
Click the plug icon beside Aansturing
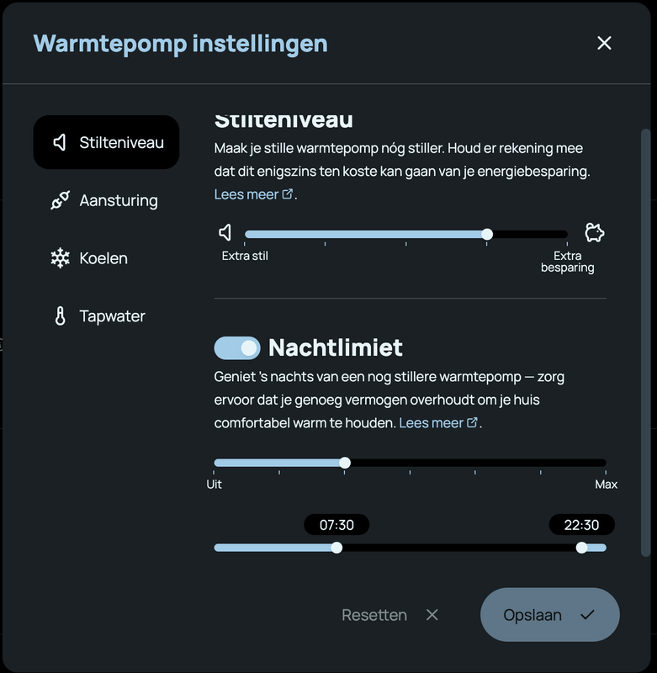click(60, 200)
